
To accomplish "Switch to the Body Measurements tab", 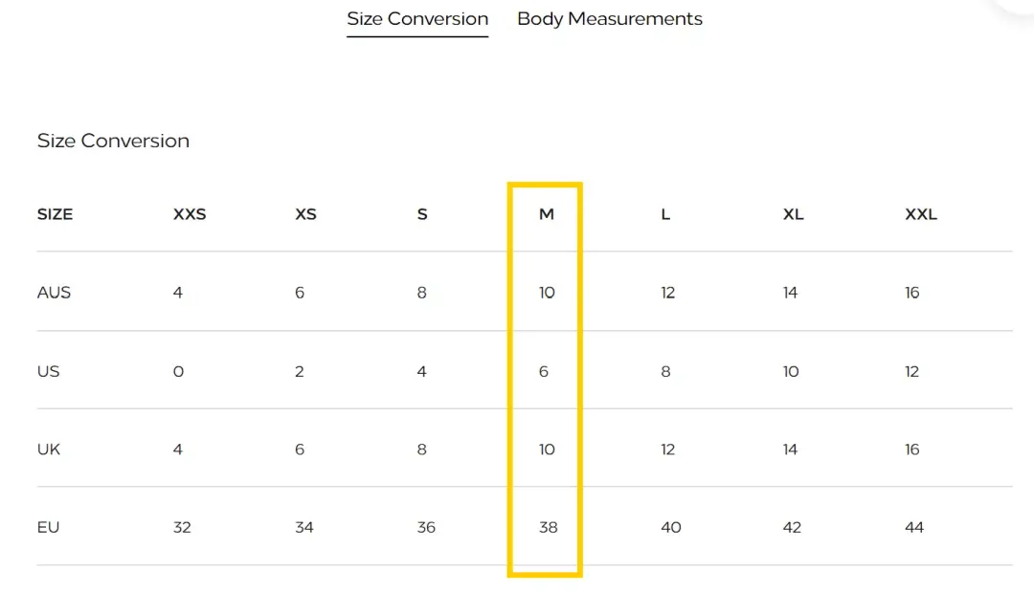I will click(609, 19).
